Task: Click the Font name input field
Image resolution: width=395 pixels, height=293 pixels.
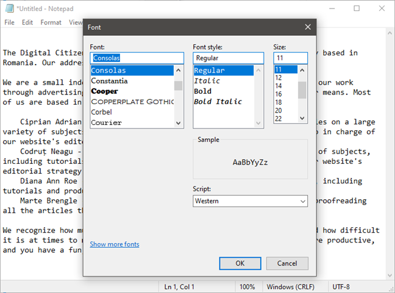Action: pos(137,58)
